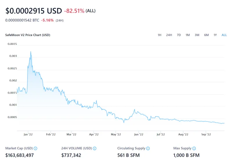This screenshot has width=232, height=164.
Task: Click the -5.16% 24H change
Action: [47, 20]
